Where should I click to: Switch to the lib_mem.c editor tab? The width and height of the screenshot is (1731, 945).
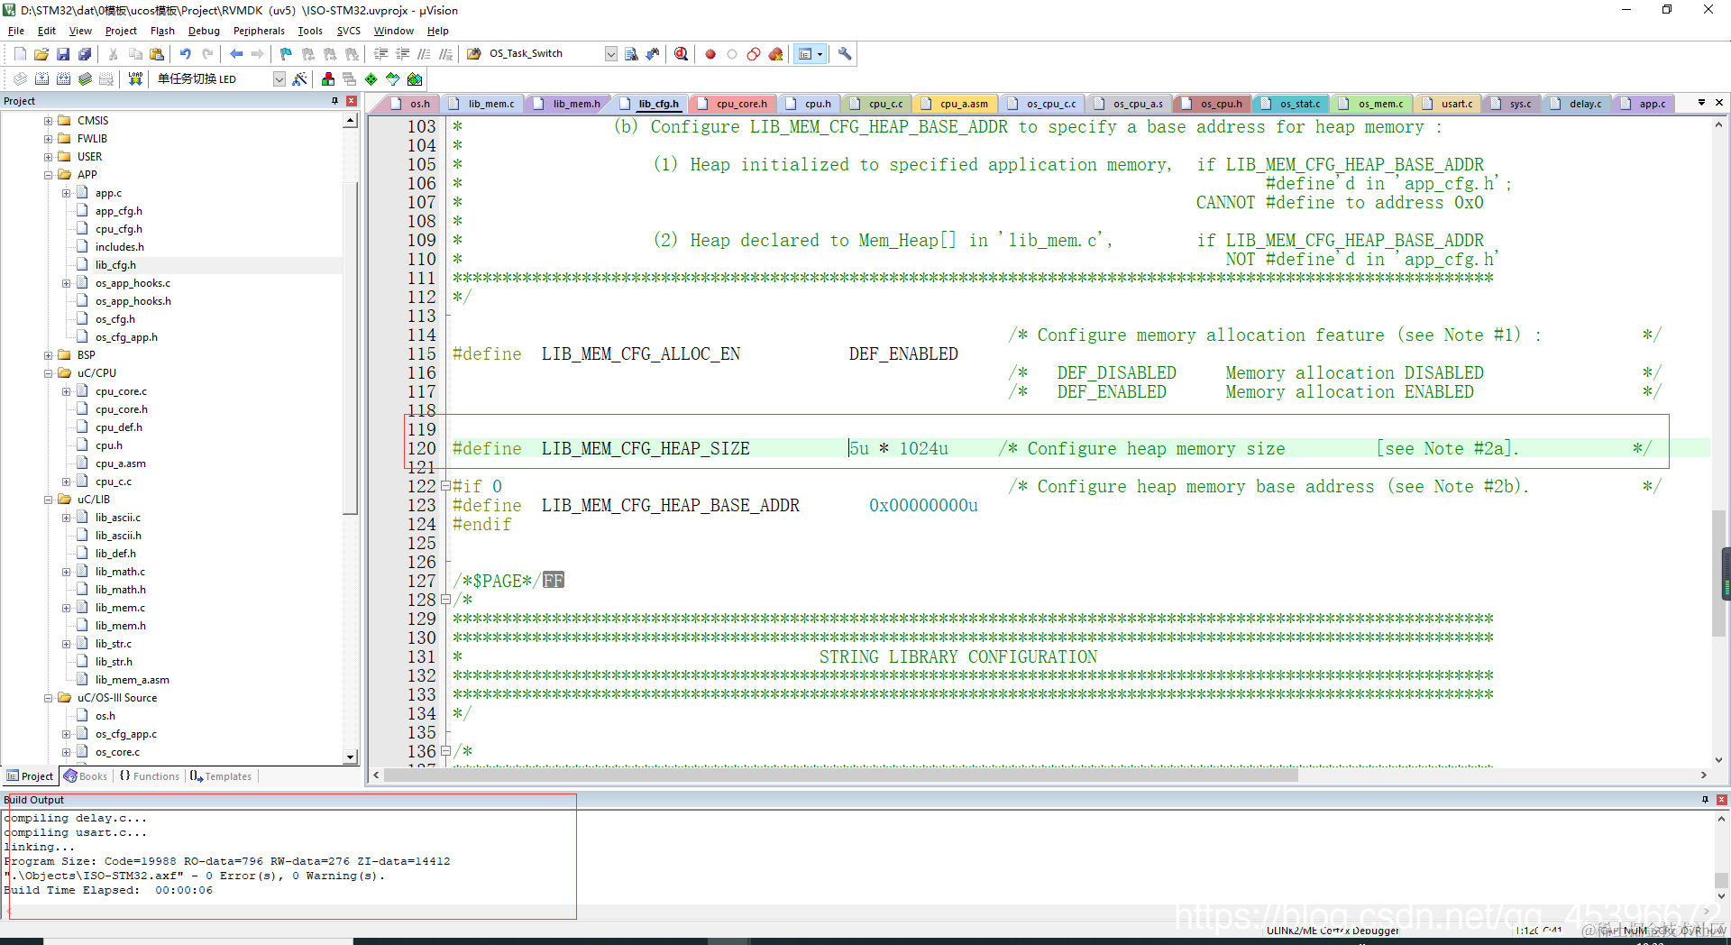483,104
